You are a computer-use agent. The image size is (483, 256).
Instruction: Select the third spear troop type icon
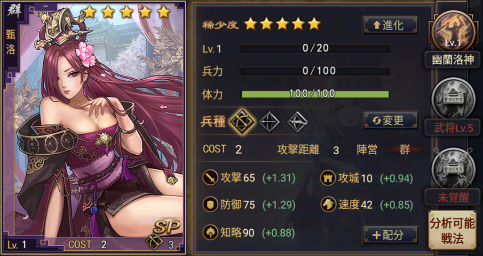(x=298, y=122)
